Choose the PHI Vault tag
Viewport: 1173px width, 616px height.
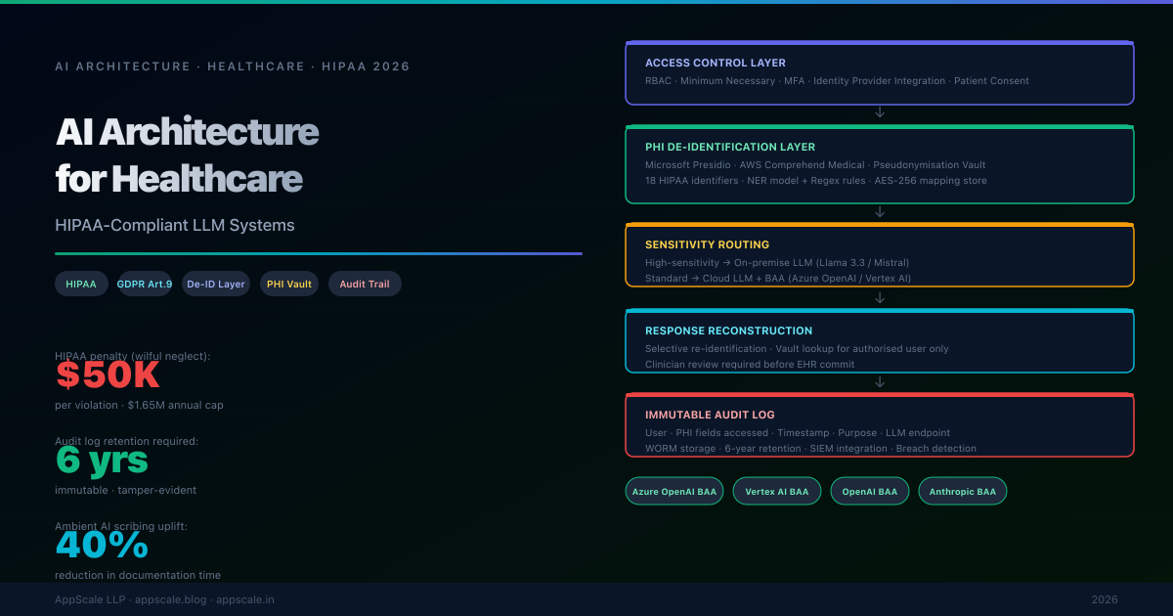click(x=288, y=284)
